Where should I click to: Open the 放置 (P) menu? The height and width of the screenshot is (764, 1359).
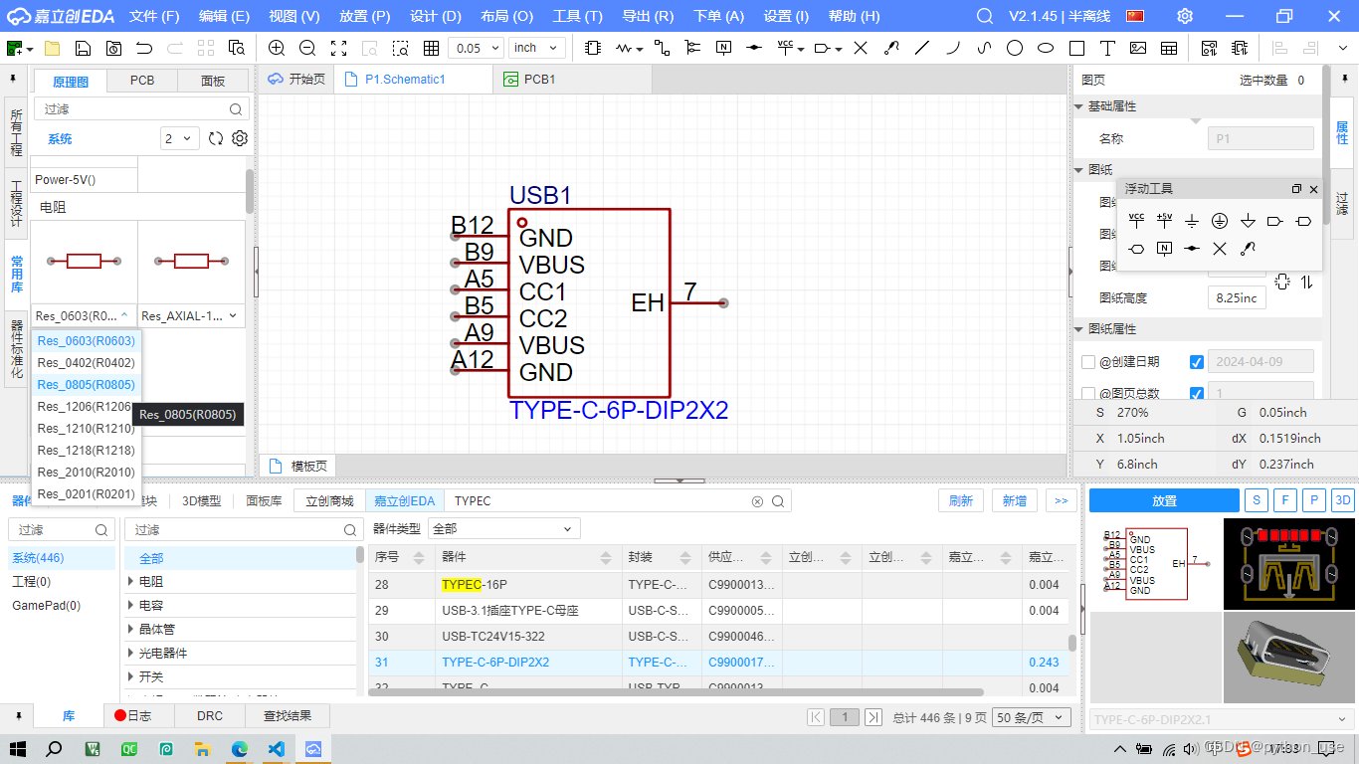tap(365, 16)
